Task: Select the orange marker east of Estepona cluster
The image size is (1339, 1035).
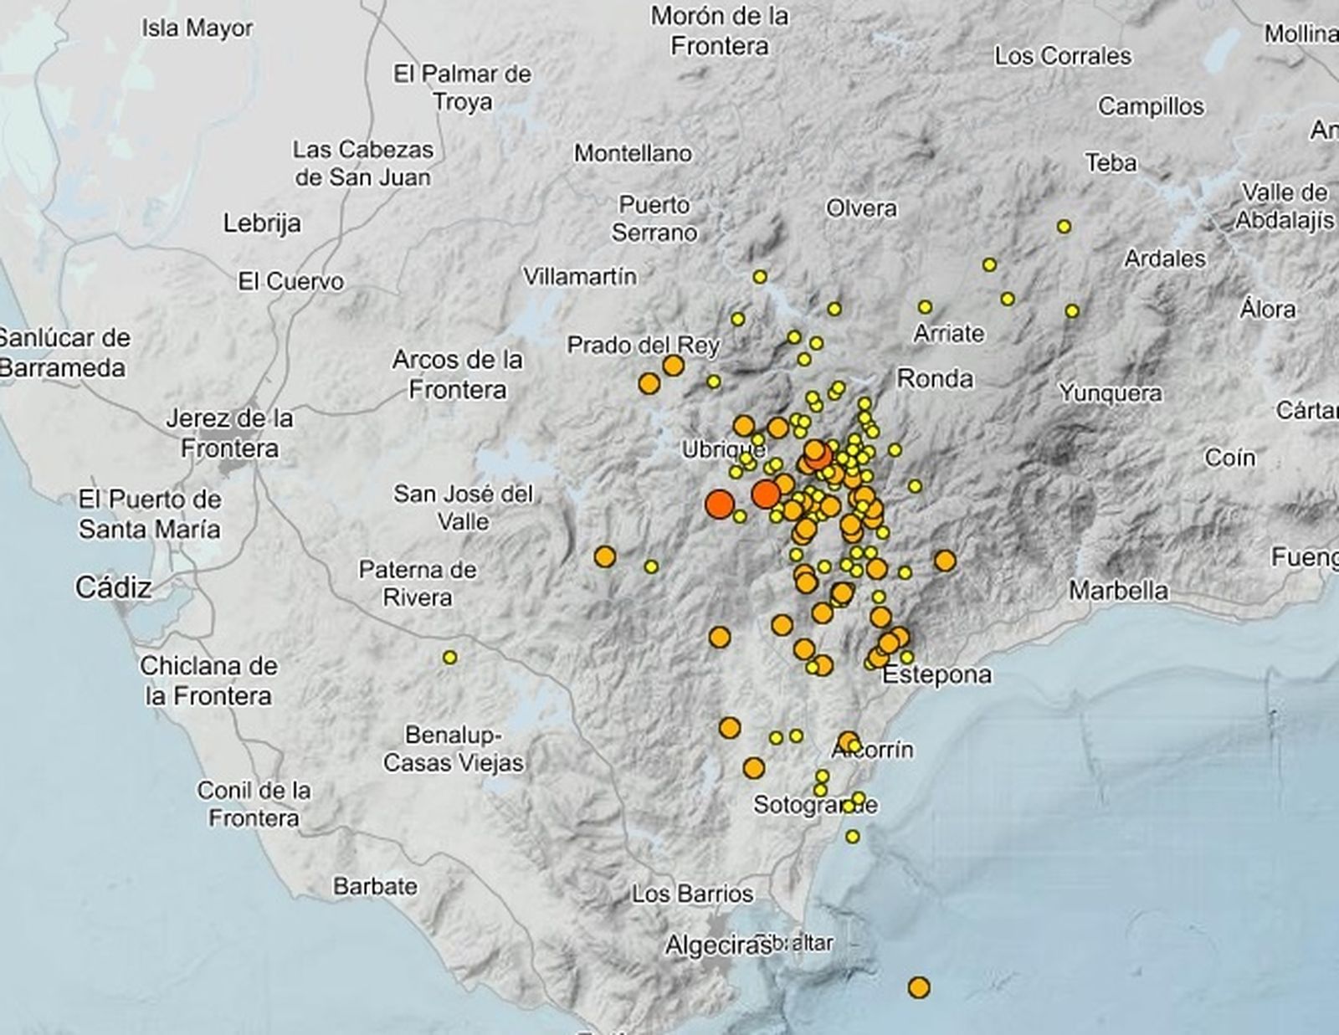Action: [x=944, y=560]
